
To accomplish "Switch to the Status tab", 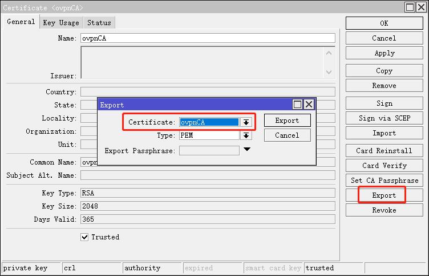I will coord(99,23).
